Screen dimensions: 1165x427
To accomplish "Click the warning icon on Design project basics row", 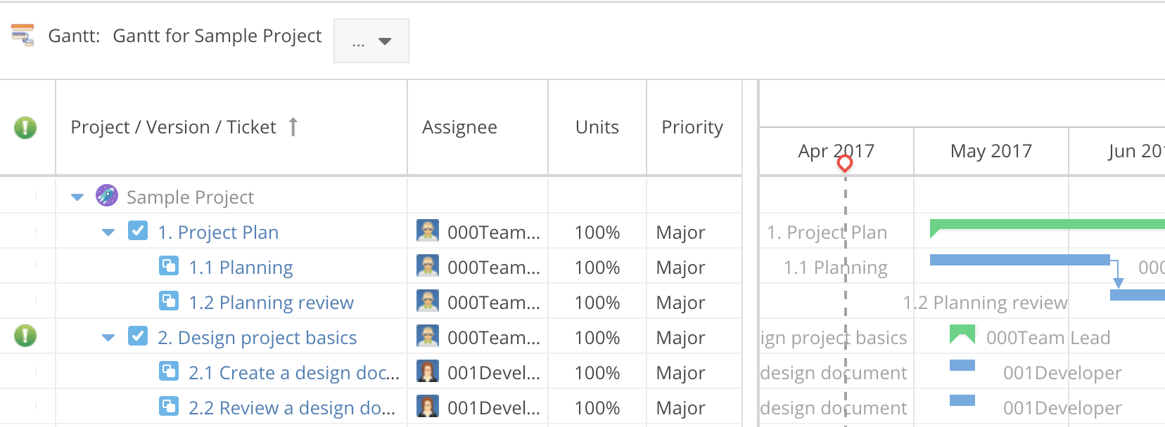I will click(25, 336).
